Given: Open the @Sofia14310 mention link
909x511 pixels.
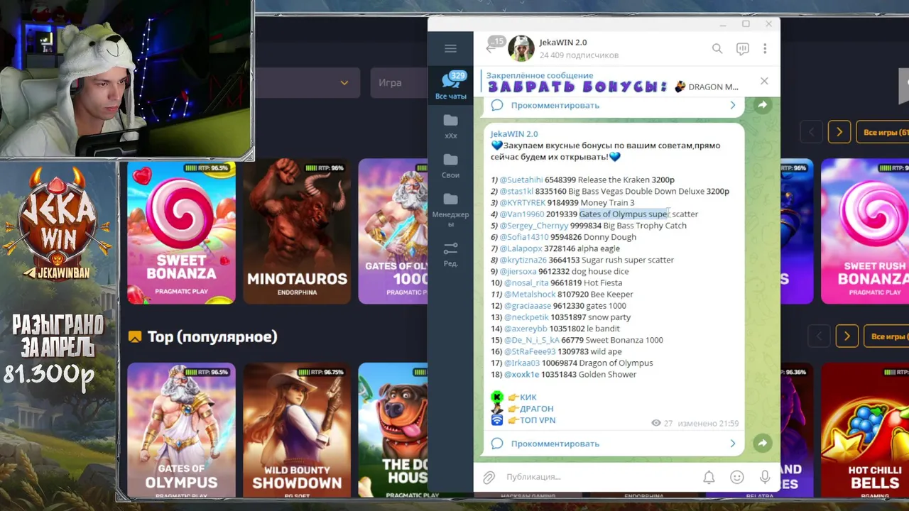Looking at the screenshot, I should [524, 237].
